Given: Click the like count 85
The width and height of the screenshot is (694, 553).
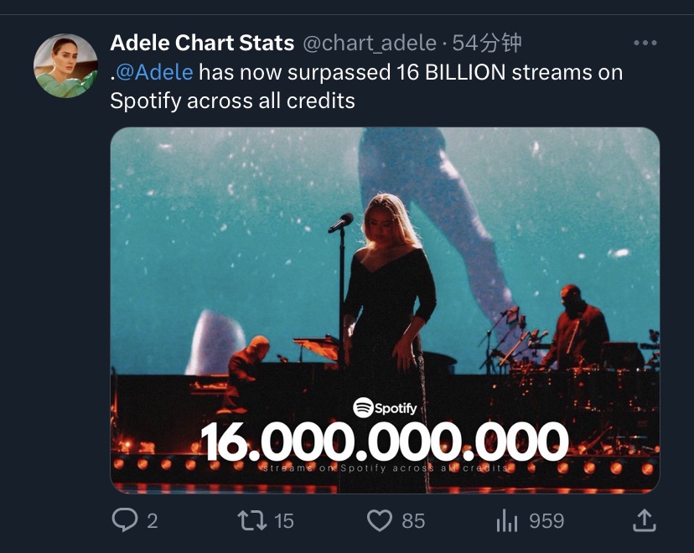Looking at the screenshot, I should [413, 521].
